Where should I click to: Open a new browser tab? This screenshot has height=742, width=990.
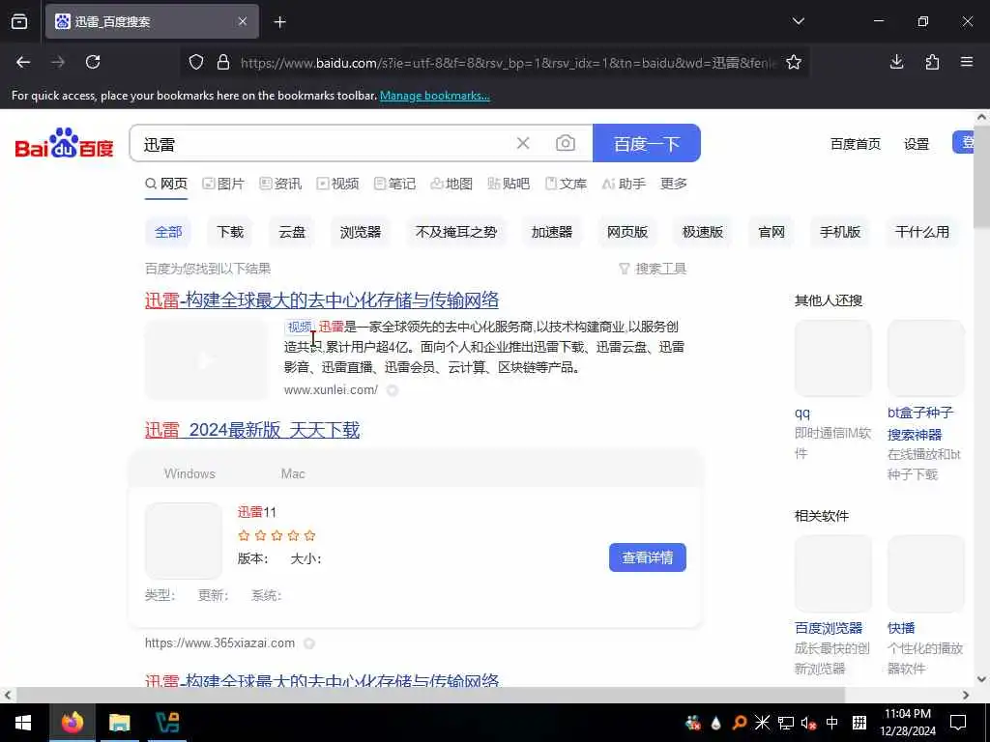(x=279, y=22)
